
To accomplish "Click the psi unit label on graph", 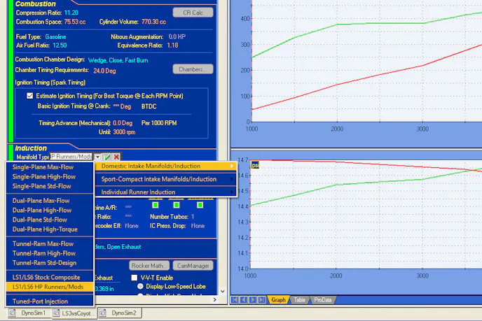I will click(x=256, y=164).
